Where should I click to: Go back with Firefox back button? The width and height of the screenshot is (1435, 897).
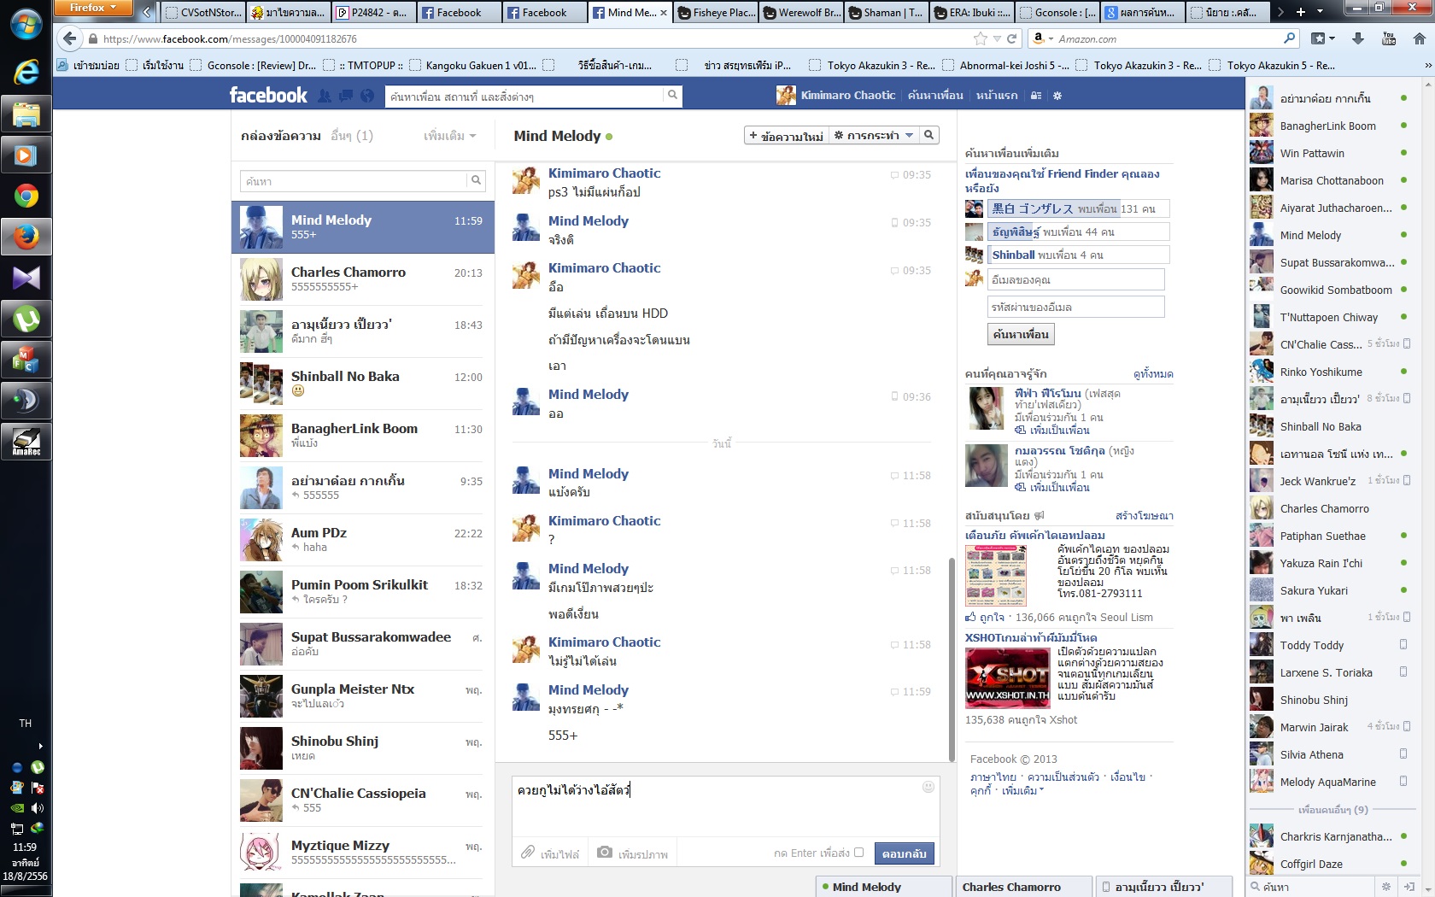coord(69,38)
